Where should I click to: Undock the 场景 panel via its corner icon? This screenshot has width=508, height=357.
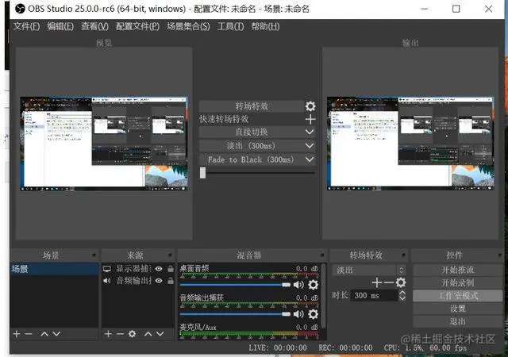[94, 255]
